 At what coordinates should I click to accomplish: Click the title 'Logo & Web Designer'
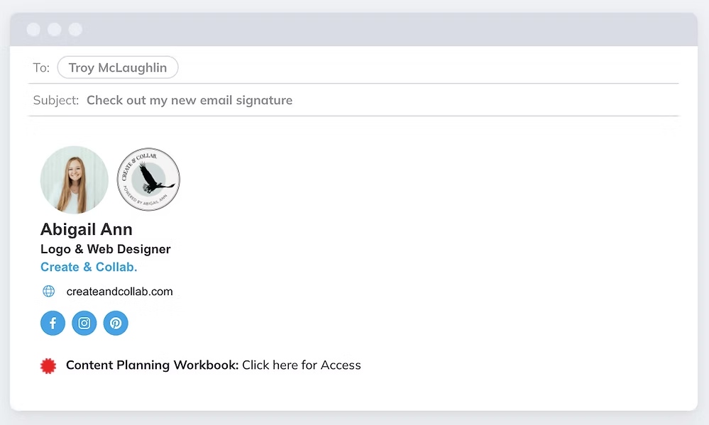click(x=105, y=249)
